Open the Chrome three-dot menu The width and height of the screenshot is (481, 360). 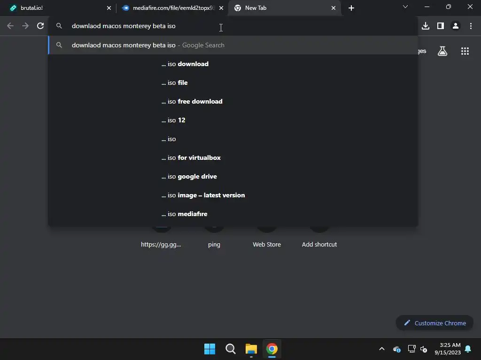pos(471,26)
